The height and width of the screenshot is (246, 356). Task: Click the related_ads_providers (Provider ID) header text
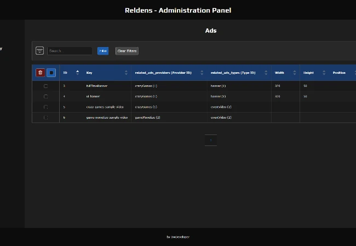(163, 73)
